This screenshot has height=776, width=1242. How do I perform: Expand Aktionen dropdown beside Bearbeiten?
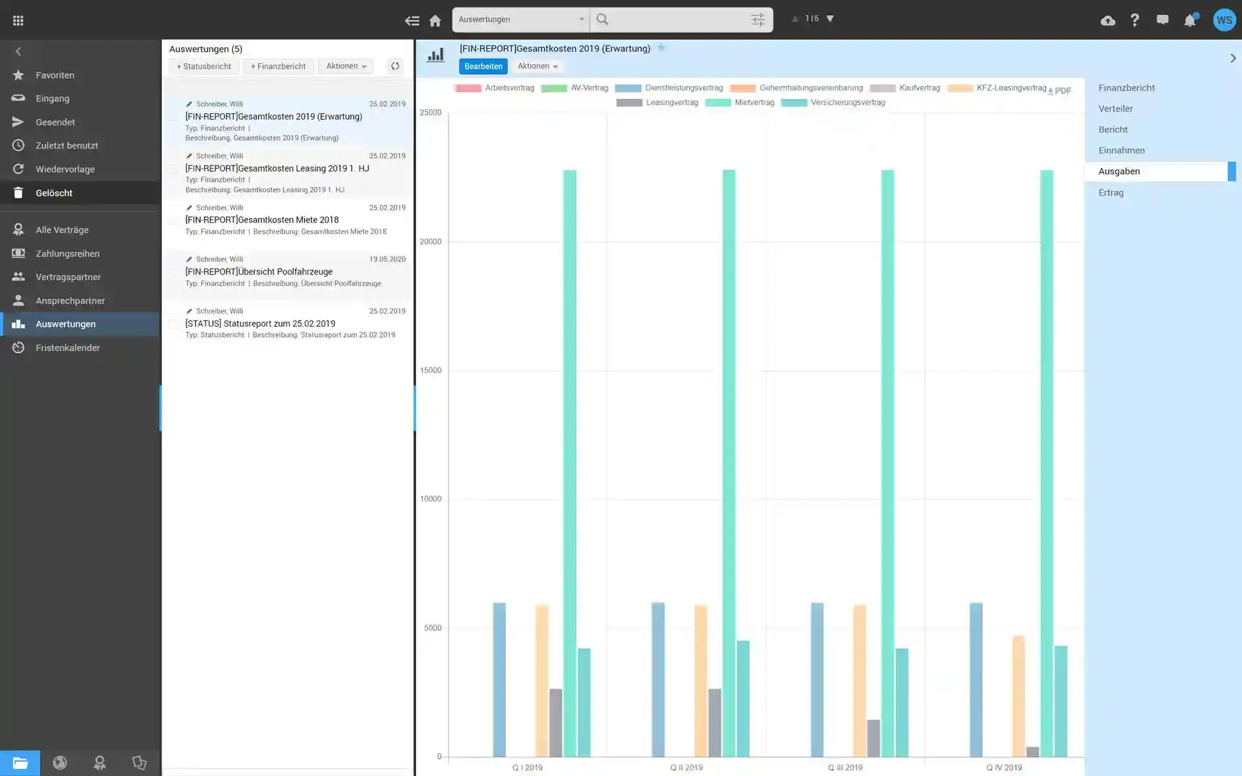537,66
